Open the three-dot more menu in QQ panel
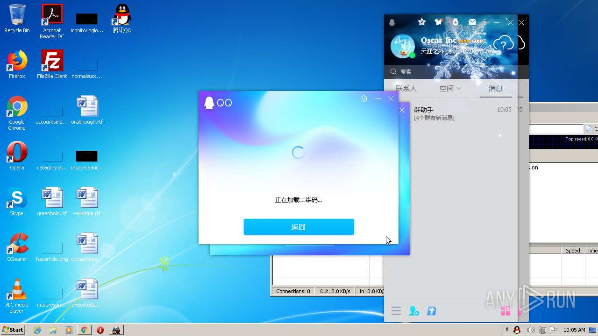598x336 pixels. point(485,22)
